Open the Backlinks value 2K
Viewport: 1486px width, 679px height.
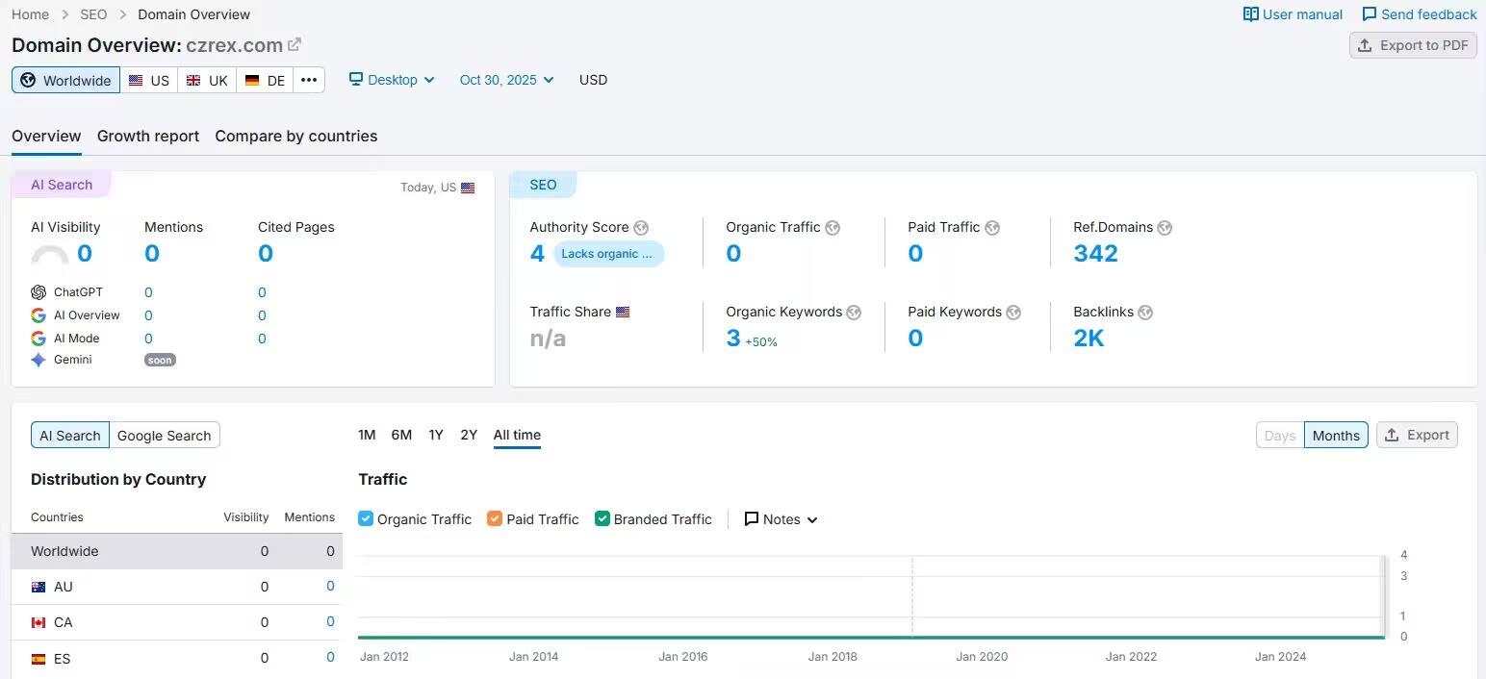[1089, 339]
